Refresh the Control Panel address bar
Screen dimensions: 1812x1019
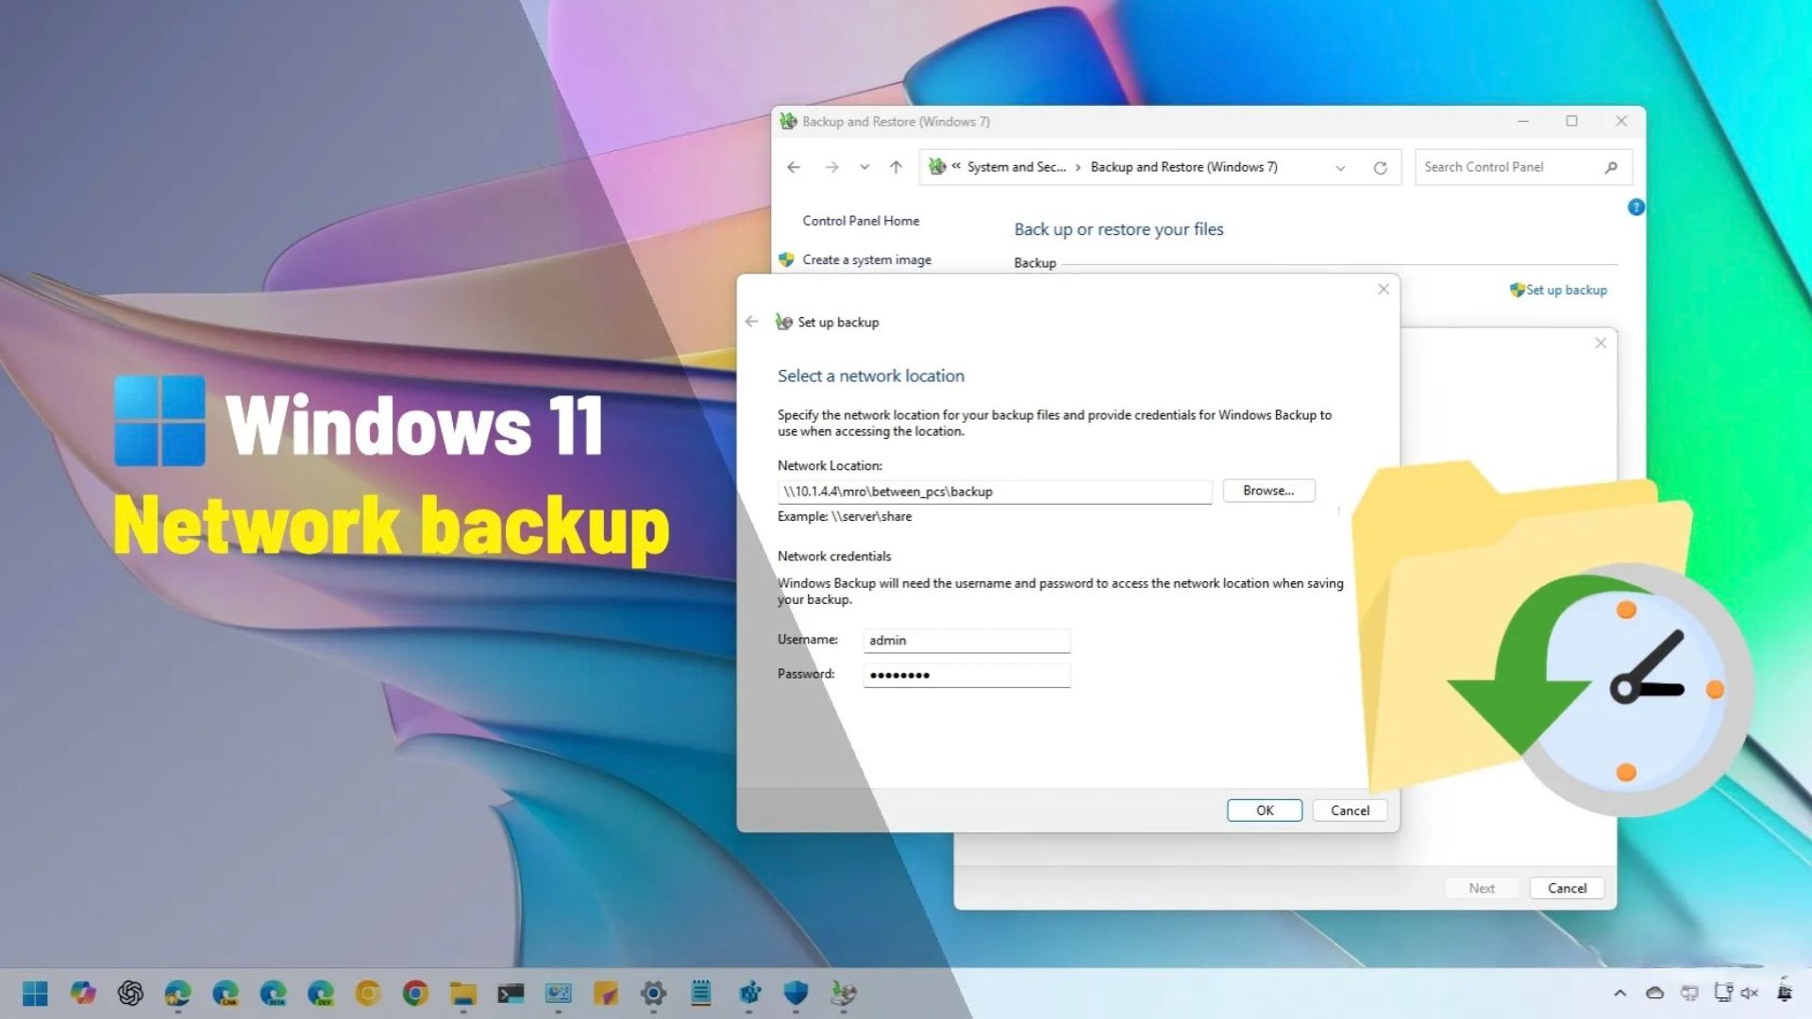(x=1380, y=167)
